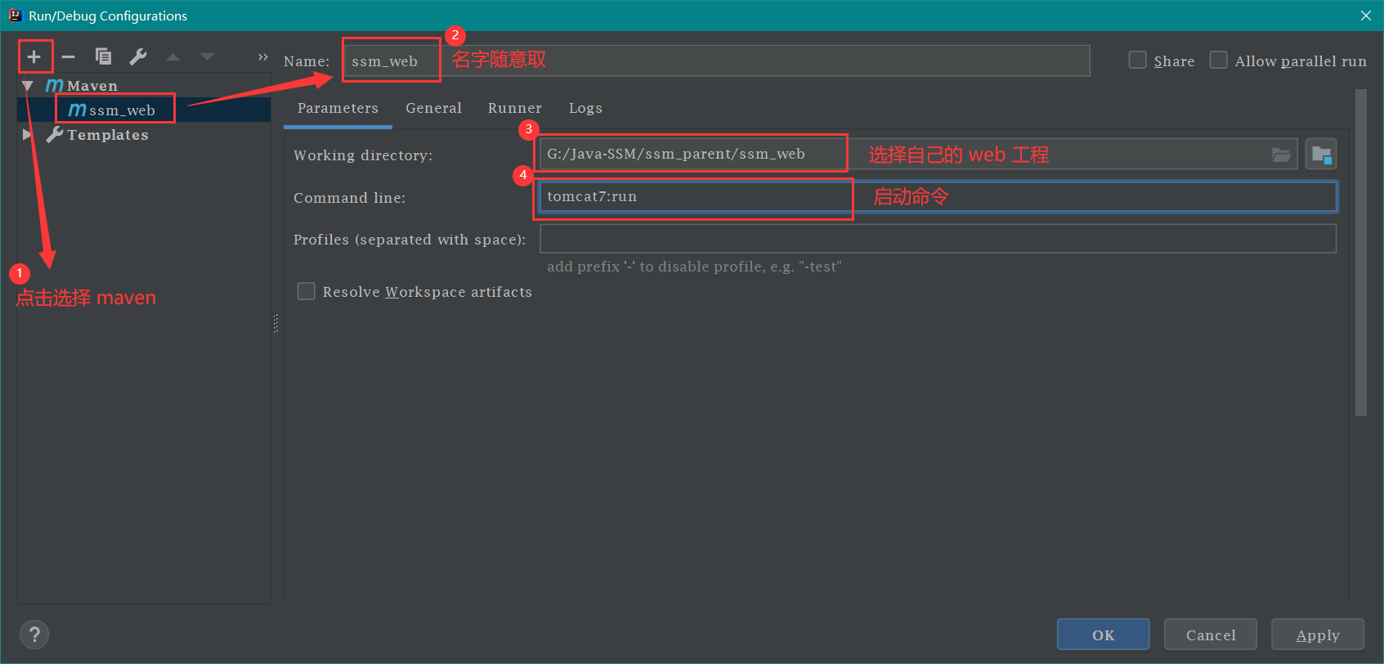The width and height of the screenshot is (1384, 664).
Task: Click the wrench Edit Templates toolbar icon
Action: coord(138,56)
